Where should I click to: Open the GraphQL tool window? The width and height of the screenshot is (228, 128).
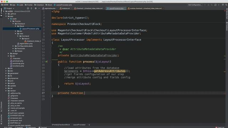(19, 127)
